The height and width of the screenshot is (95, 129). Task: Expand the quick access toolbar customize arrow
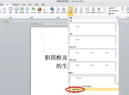(x=10, y=21)
